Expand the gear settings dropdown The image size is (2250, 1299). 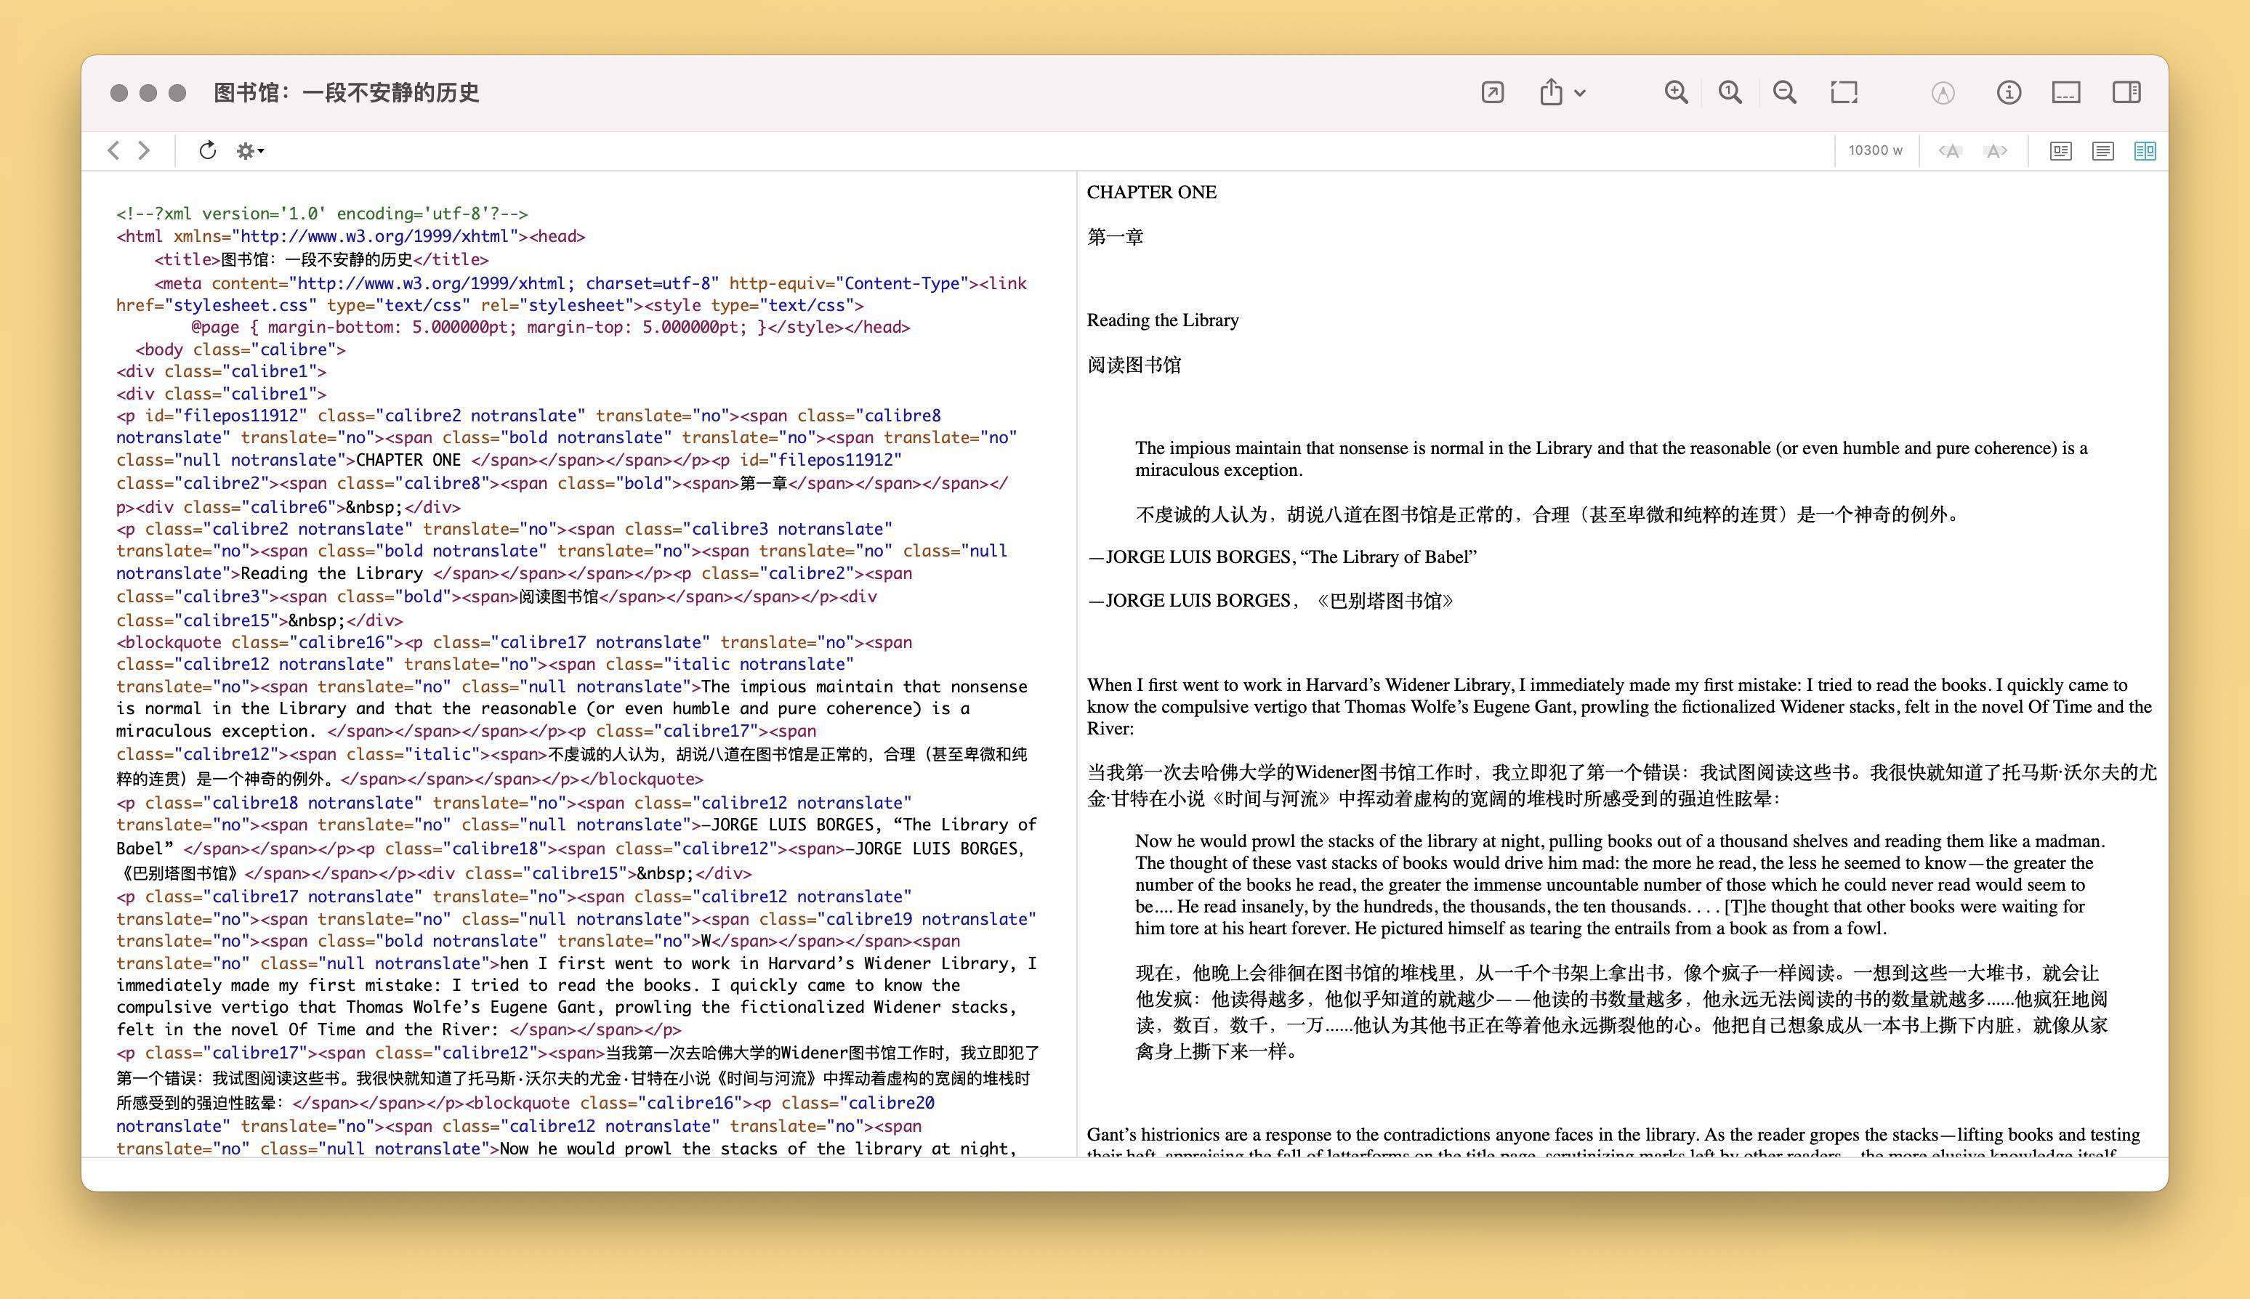(x=250, y=151)
